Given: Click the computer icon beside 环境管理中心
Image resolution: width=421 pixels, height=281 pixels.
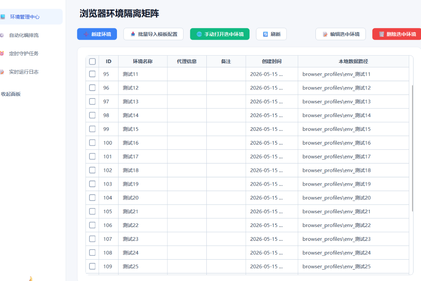Looking at the screenshot, I should (x=3, y=17).
